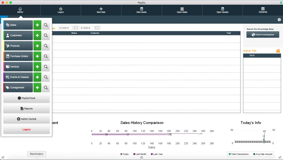Click the Today's Info title

(251, 123)
